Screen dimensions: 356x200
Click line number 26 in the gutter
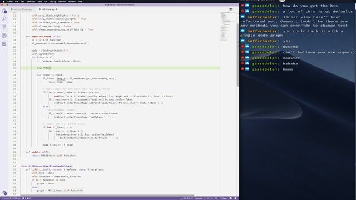point(14,68)
